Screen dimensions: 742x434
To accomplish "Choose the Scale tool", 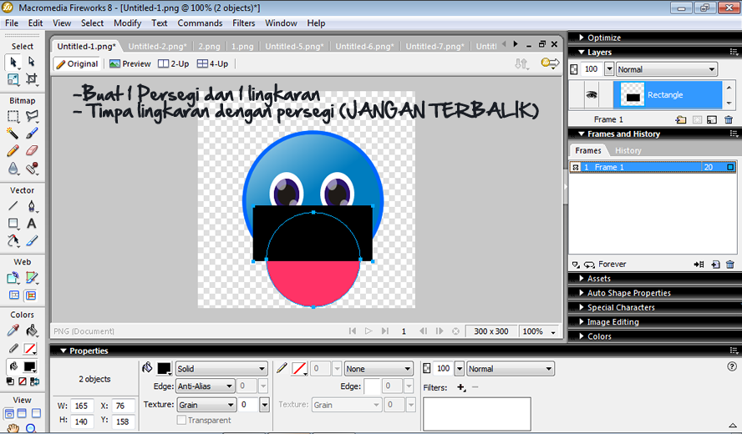I will (x=13, y=79).
